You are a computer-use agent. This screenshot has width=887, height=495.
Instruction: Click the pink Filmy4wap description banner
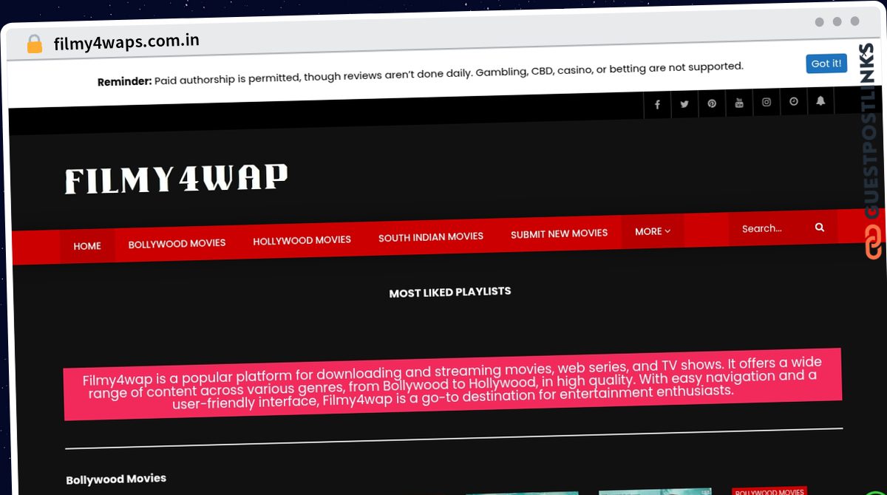click(452, 384)
